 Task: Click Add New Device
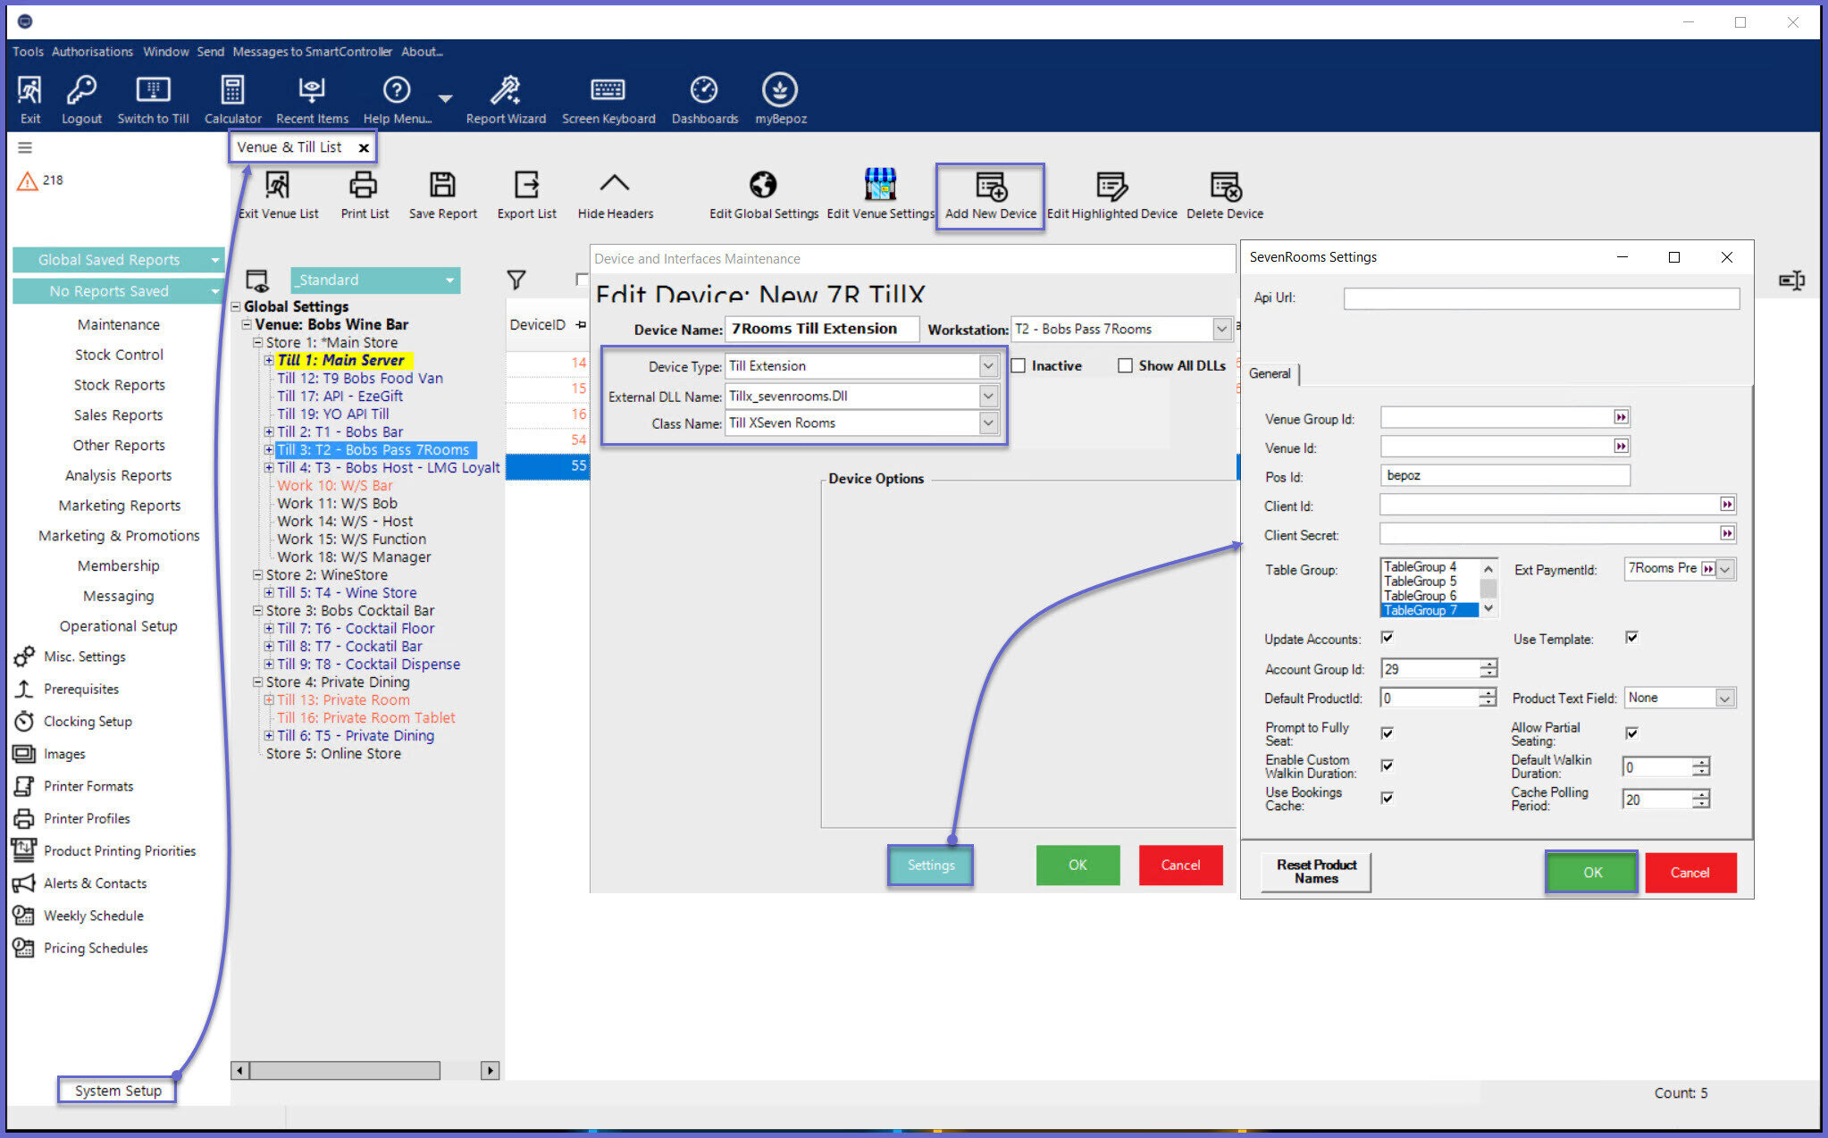[x=991, y=197]
